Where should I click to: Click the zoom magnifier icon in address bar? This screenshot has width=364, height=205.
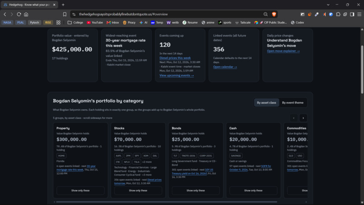point(266,14)
